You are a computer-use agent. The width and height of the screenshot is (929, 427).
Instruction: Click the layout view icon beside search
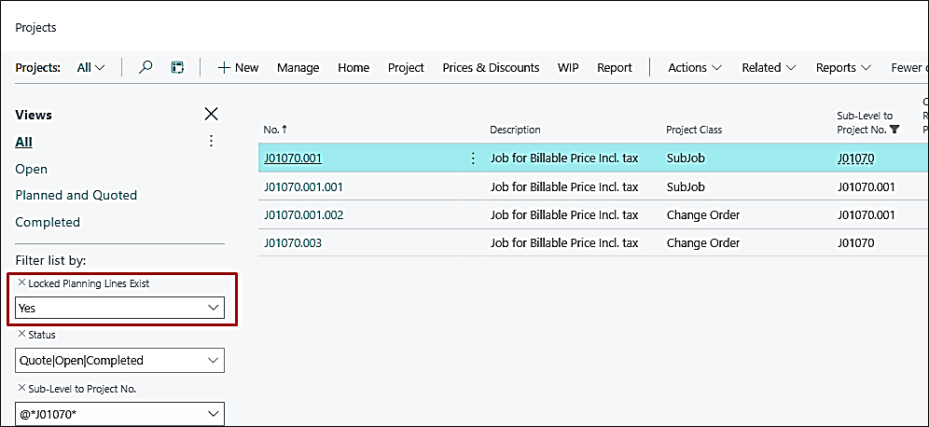tap(176, 67)
